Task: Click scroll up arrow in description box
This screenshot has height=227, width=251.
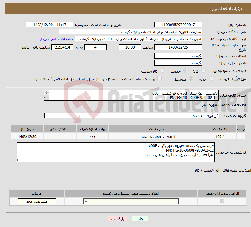Action: point(46,91)
